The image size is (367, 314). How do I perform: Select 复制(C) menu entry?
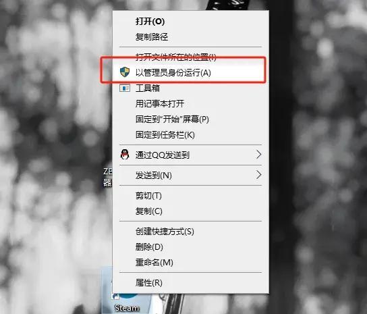[190, 211]
